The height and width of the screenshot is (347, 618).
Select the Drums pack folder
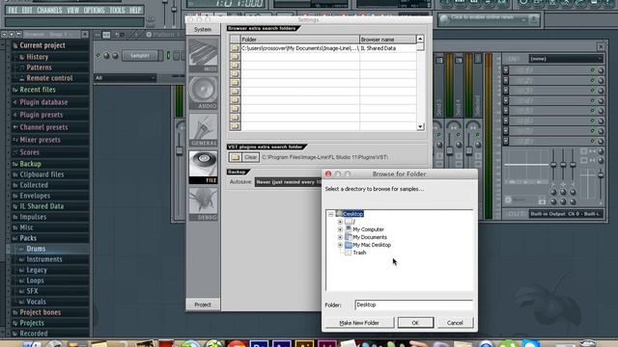[x=36, y=249]
